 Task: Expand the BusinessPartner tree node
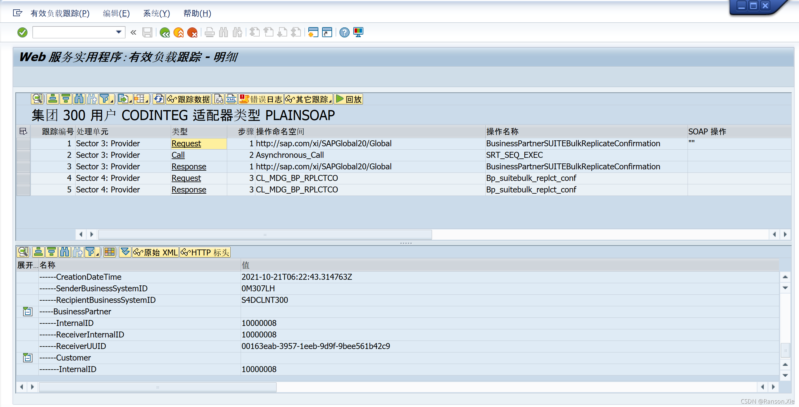[x=27, y=311]
